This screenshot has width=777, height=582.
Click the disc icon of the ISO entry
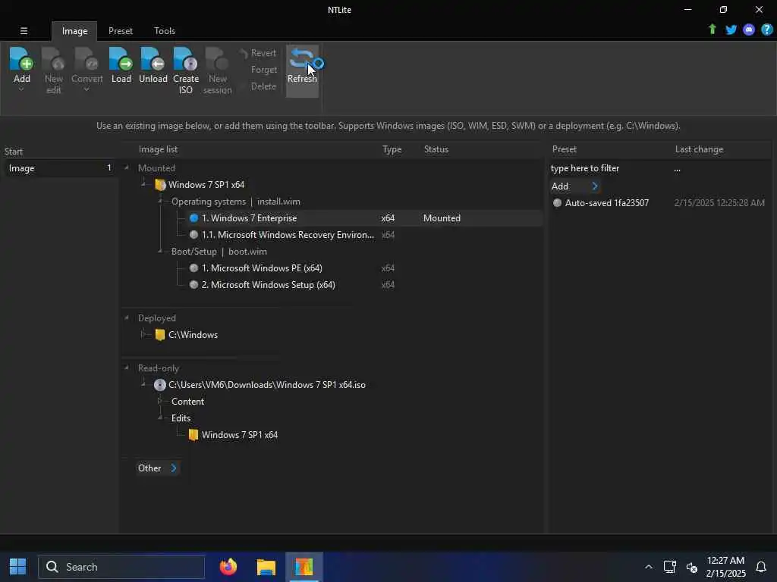click(x=160, y=385)
